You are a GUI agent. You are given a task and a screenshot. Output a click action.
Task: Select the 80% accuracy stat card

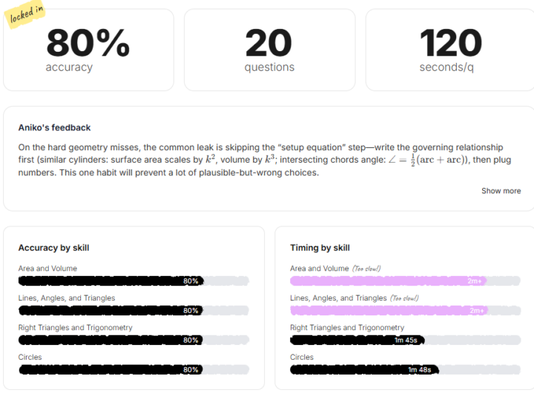click(x=88, y=50)
